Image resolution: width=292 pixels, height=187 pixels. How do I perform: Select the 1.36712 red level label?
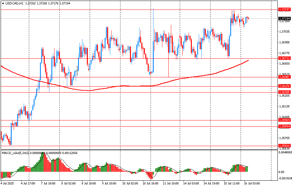pos(284,59)
